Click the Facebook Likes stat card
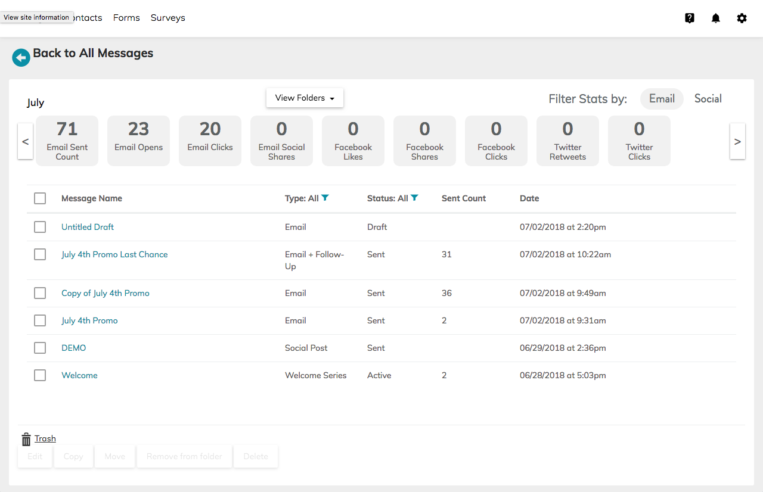 pyautogui.click(x=353, y=141)
